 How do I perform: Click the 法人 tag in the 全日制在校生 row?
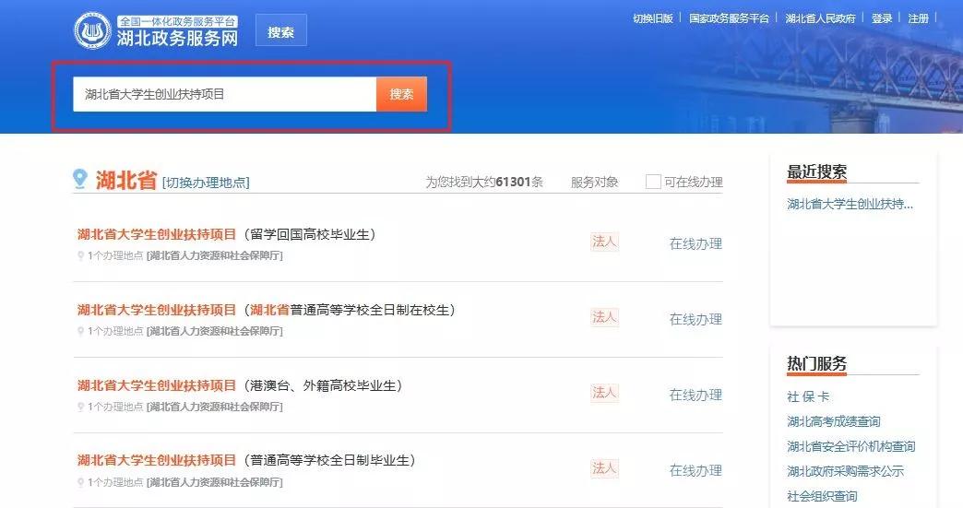pyautogui.click(x=604, y=317)
